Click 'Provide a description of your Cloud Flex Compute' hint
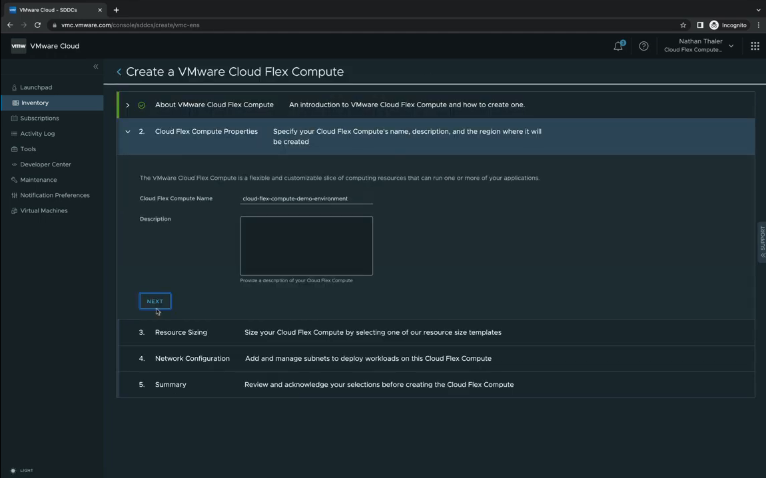The width and height of the screenshot is (766, 478). click(296, 281)
